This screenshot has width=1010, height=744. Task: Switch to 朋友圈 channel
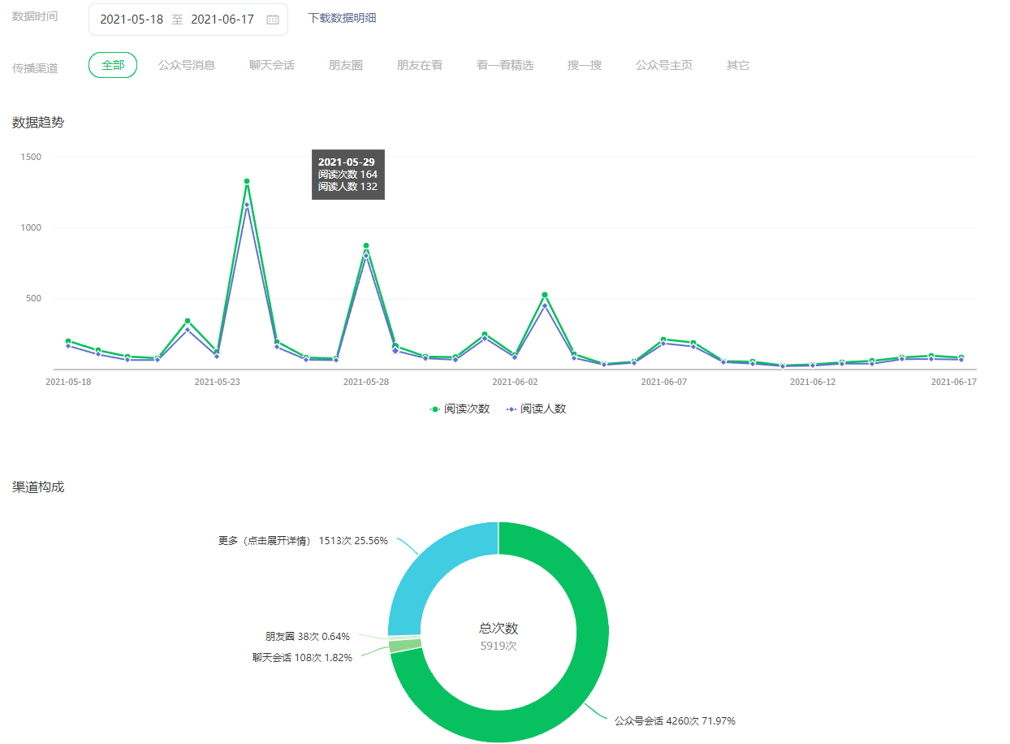click(346, 65)
